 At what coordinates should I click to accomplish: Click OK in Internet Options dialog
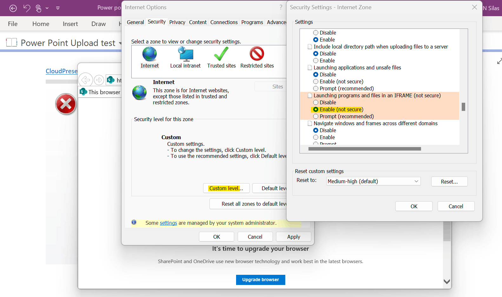(216, 237)
